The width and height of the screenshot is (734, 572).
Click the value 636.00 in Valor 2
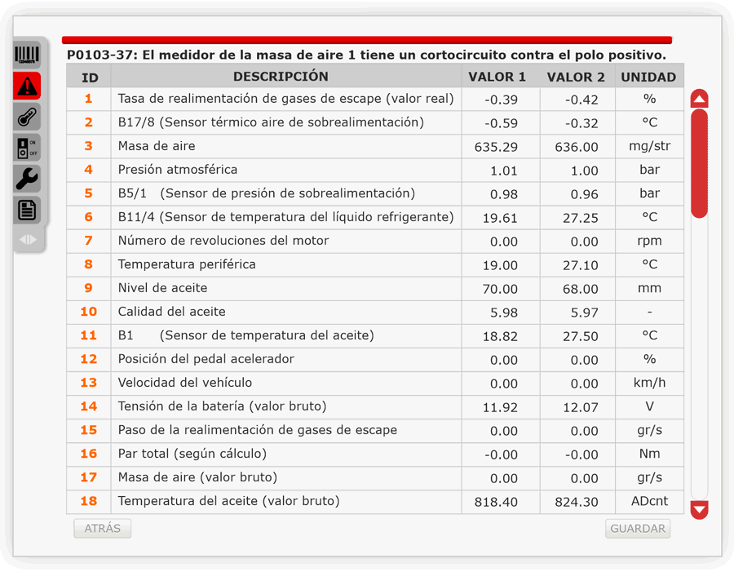tap(577, 147)
